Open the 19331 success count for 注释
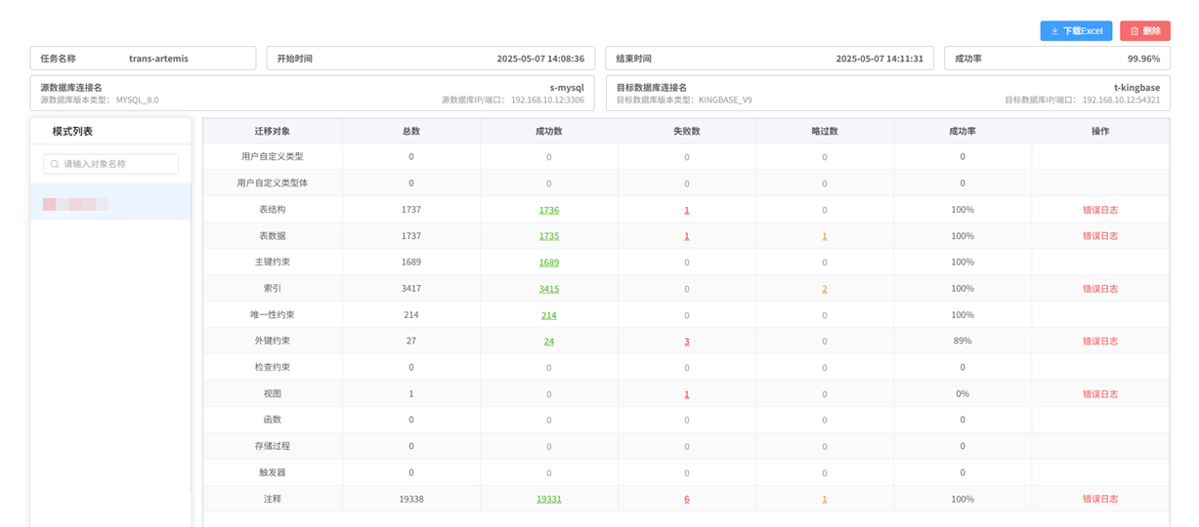The width and height of the screenshot is (1199, 527). (x=548, y=499)
